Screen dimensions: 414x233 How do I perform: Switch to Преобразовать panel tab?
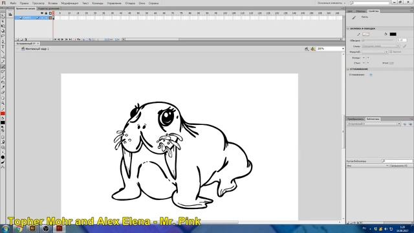(356, 119)
